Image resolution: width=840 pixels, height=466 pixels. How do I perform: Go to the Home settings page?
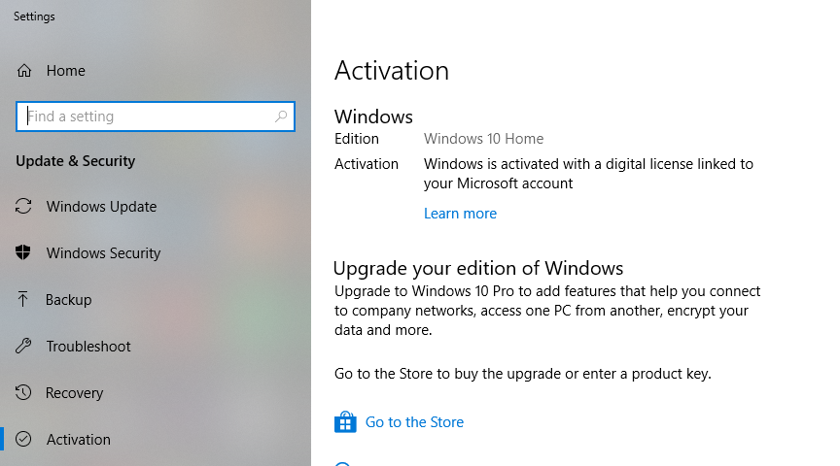point(65,71)
